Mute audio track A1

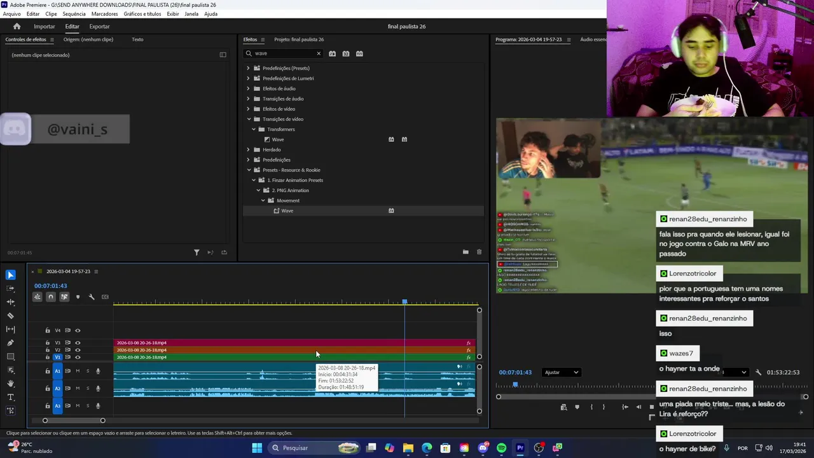[78, 371]
